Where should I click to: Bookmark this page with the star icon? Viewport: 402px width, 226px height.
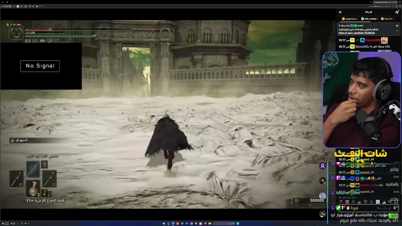coord(37,6)
